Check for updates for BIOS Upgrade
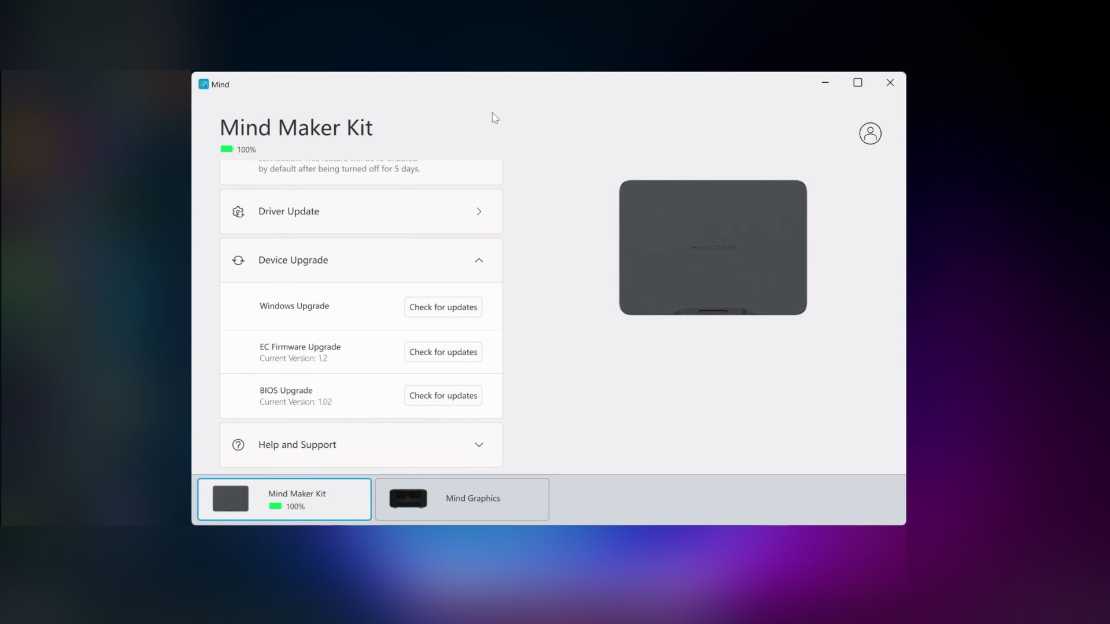 [443, 396]
